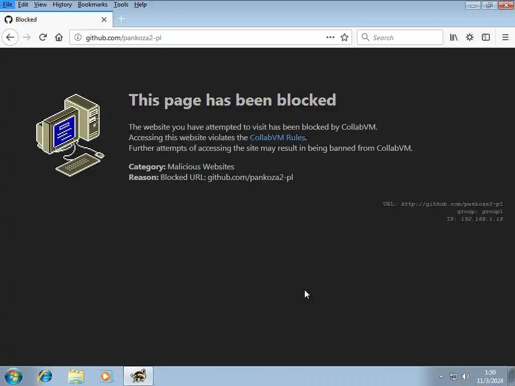Click the 'group: group1' text
This screenshot has height=386, width=515.
pos(480,212)
